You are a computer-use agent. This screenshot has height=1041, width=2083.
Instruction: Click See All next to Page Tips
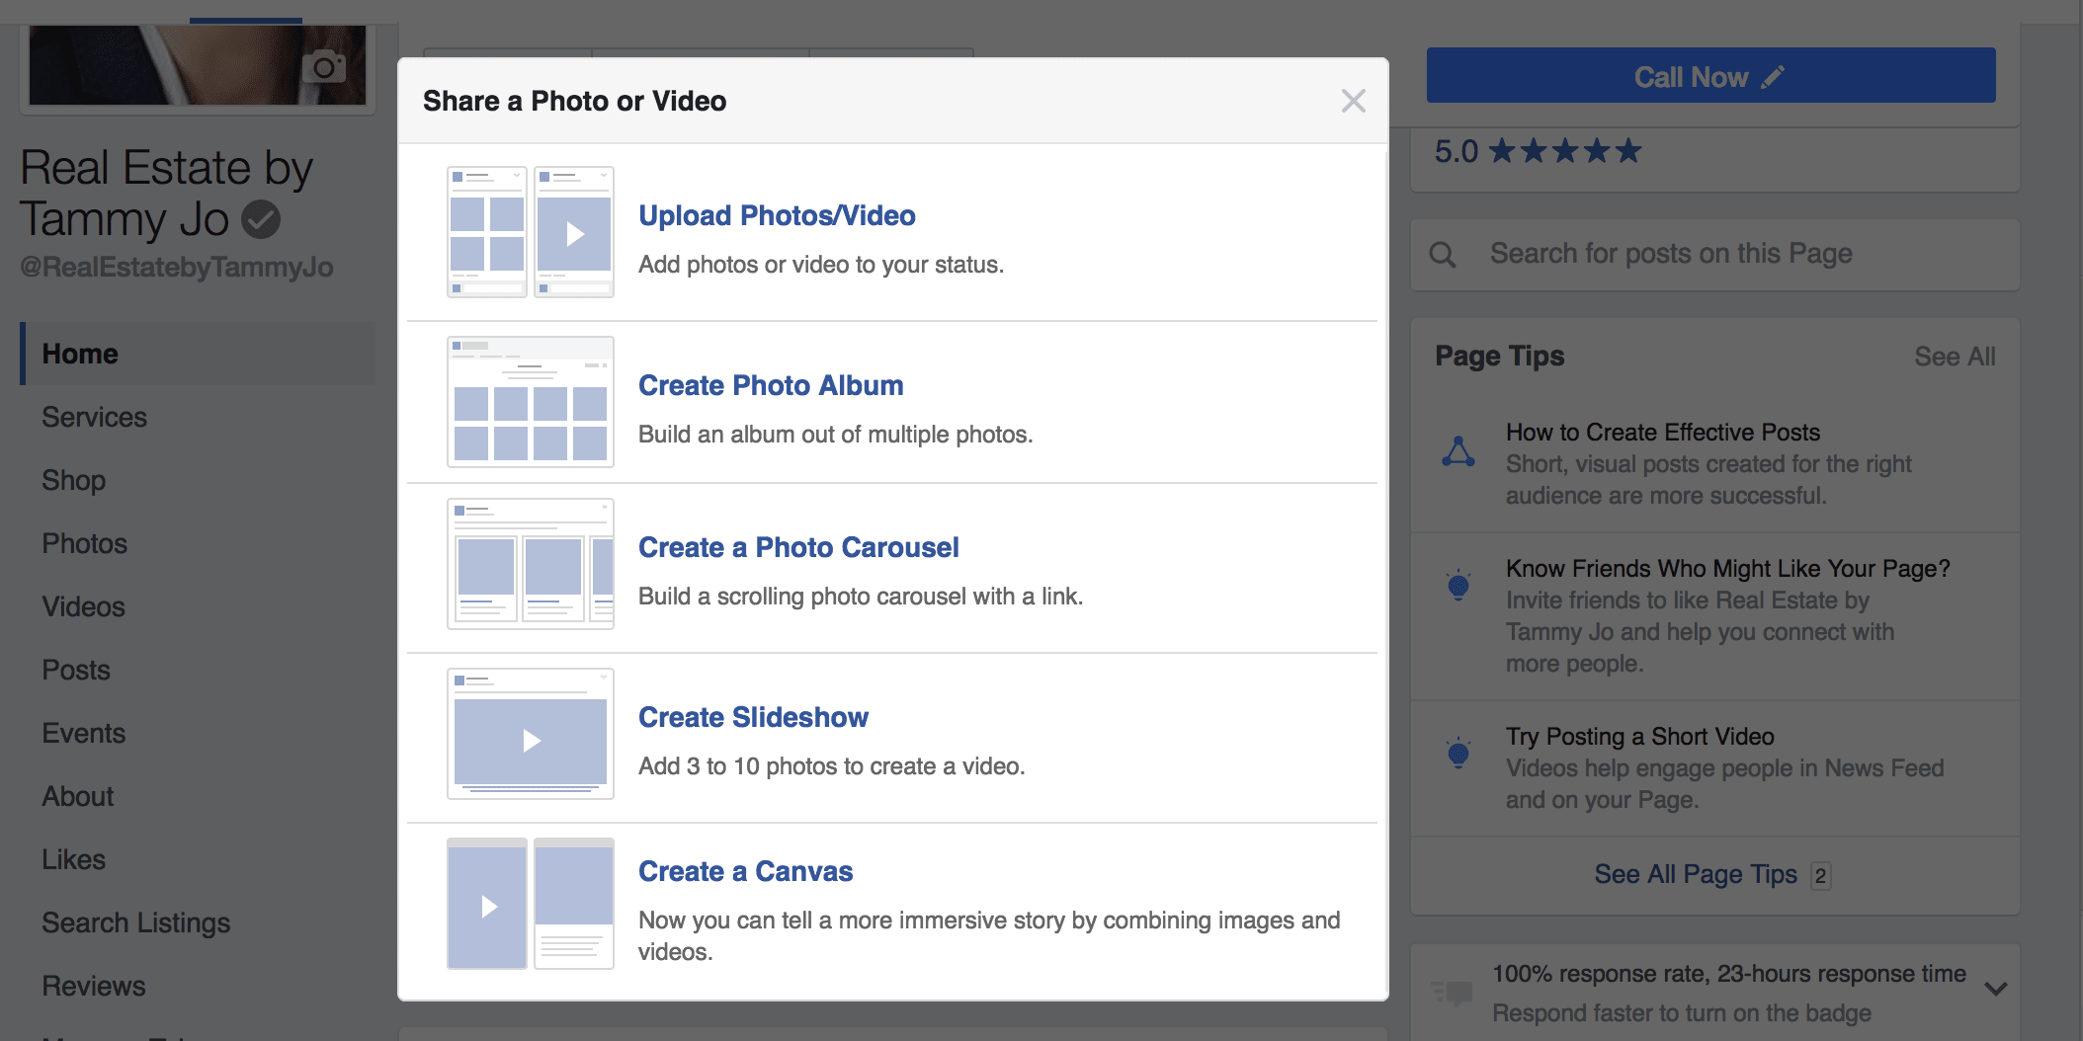point(1954,357)
